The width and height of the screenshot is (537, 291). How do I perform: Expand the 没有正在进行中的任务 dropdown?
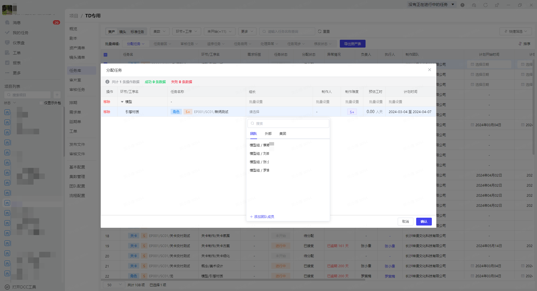[x=453, y=4]
